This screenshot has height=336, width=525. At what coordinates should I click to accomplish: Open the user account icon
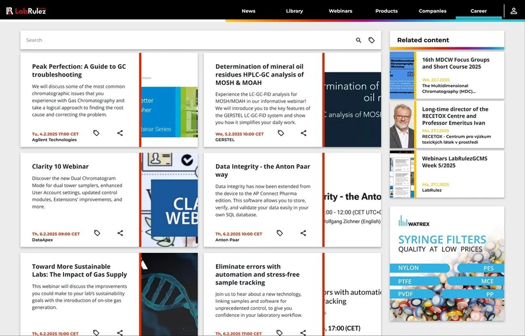513,11
